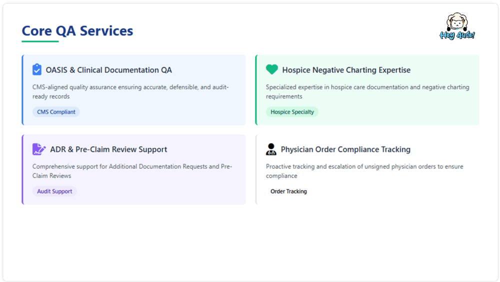Click the Audit Support tag
The width and height of the screenshot is (500, 282).
[x=54, y=191]
